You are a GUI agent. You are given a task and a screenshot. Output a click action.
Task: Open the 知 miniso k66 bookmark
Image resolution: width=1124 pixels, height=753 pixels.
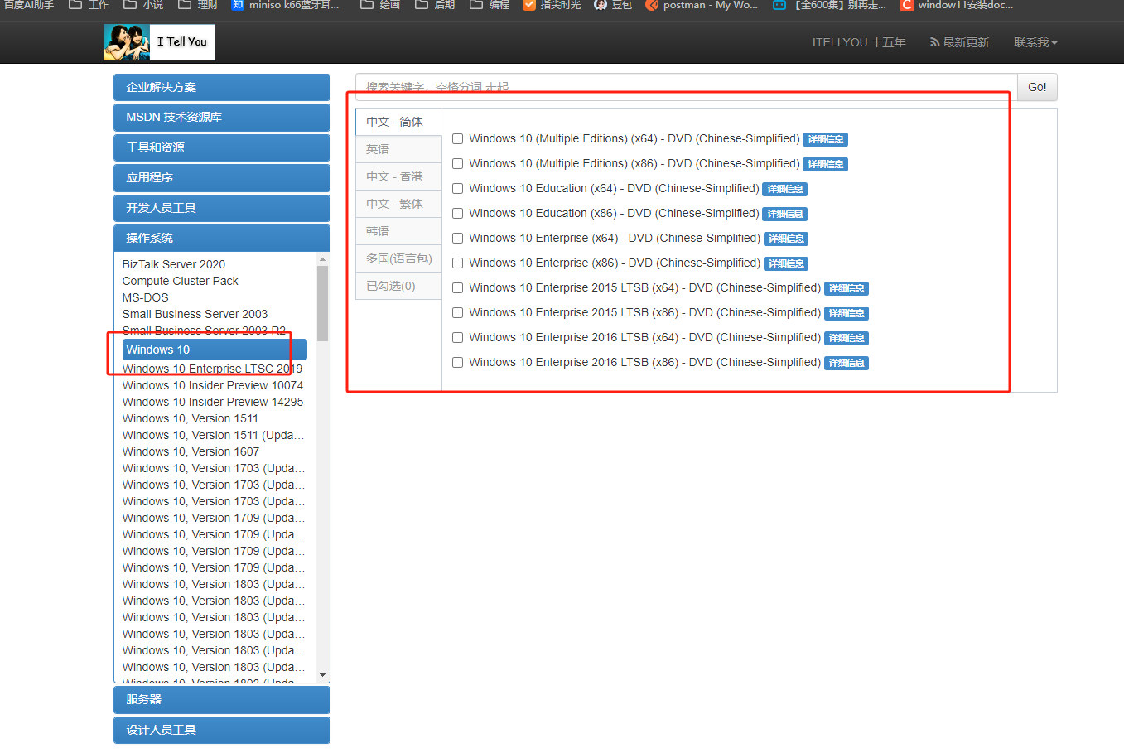[x=286, y=5]
